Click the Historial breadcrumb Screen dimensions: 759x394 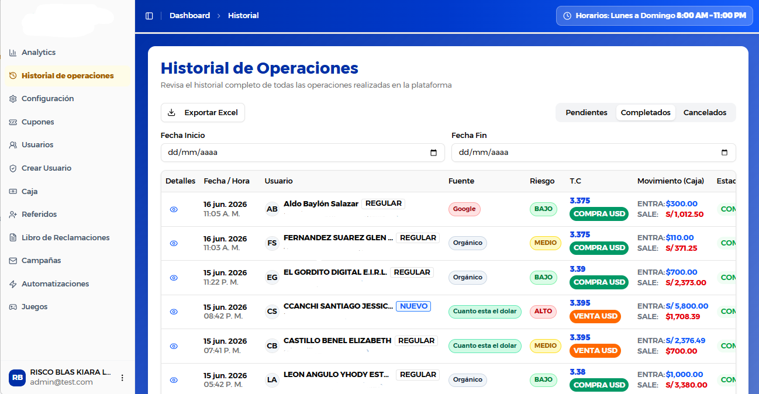(243, 16)
